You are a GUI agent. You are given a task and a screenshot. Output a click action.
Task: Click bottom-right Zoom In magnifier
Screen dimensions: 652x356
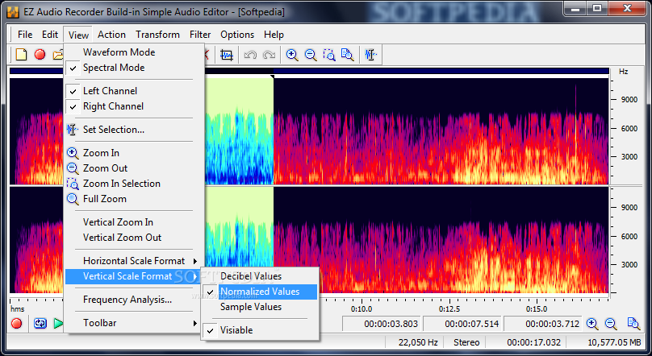[x=592, y=324]
